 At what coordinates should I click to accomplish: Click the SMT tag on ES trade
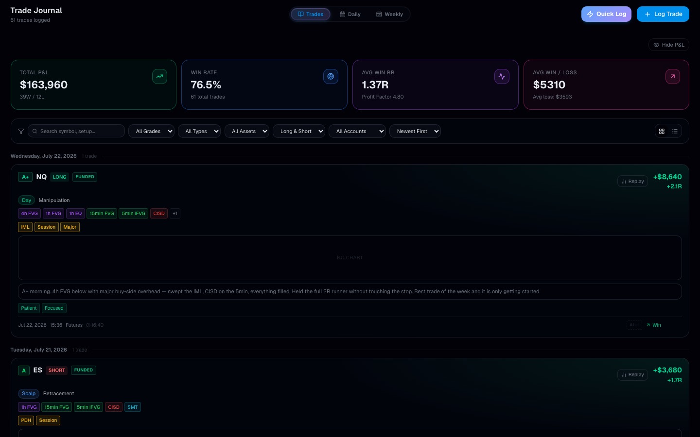tap(133, 407)
